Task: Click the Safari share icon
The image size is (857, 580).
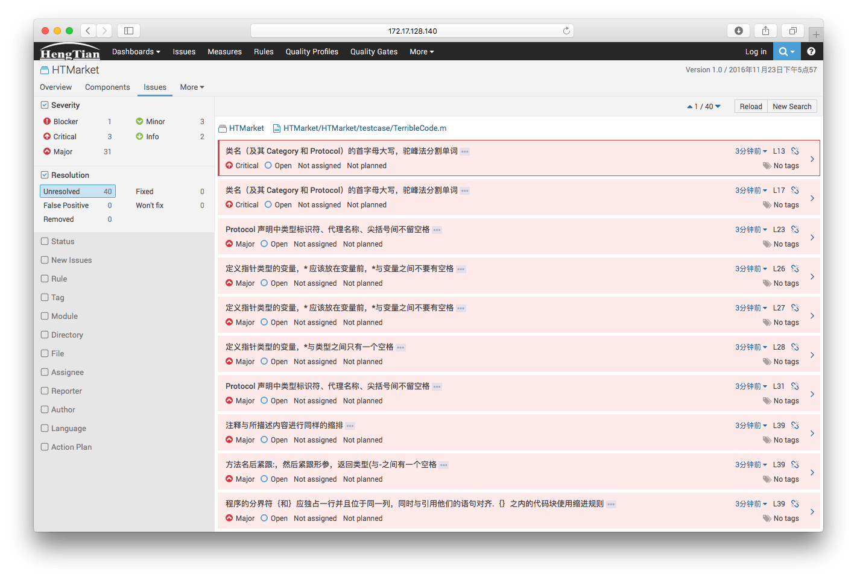Action: pos(765,31)
